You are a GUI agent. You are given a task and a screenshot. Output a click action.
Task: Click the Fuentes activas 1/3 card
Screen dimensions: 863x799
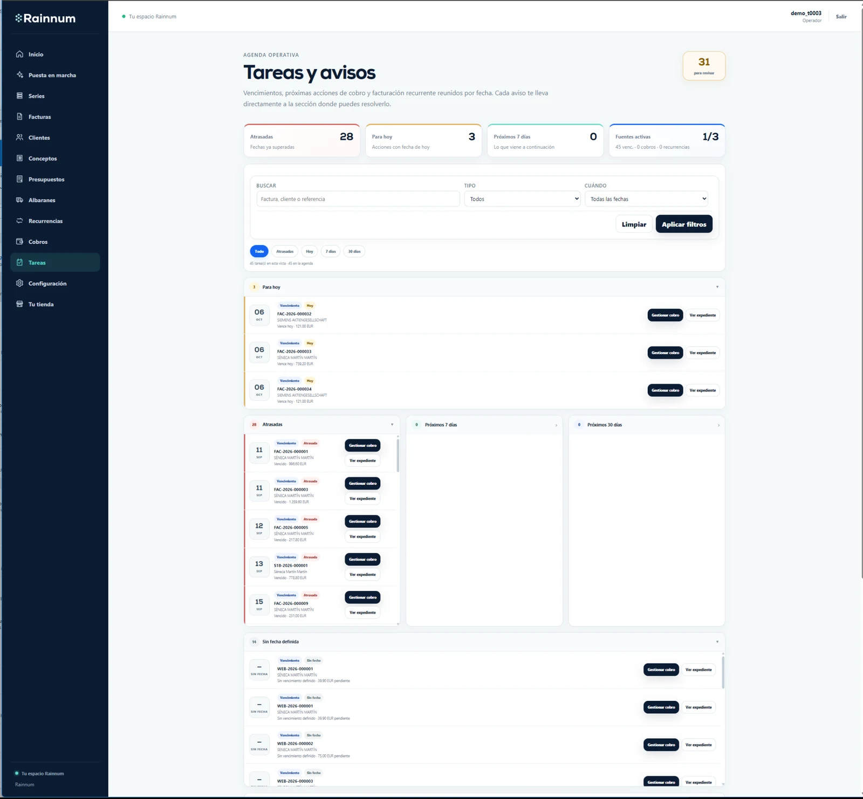point(667,141)
